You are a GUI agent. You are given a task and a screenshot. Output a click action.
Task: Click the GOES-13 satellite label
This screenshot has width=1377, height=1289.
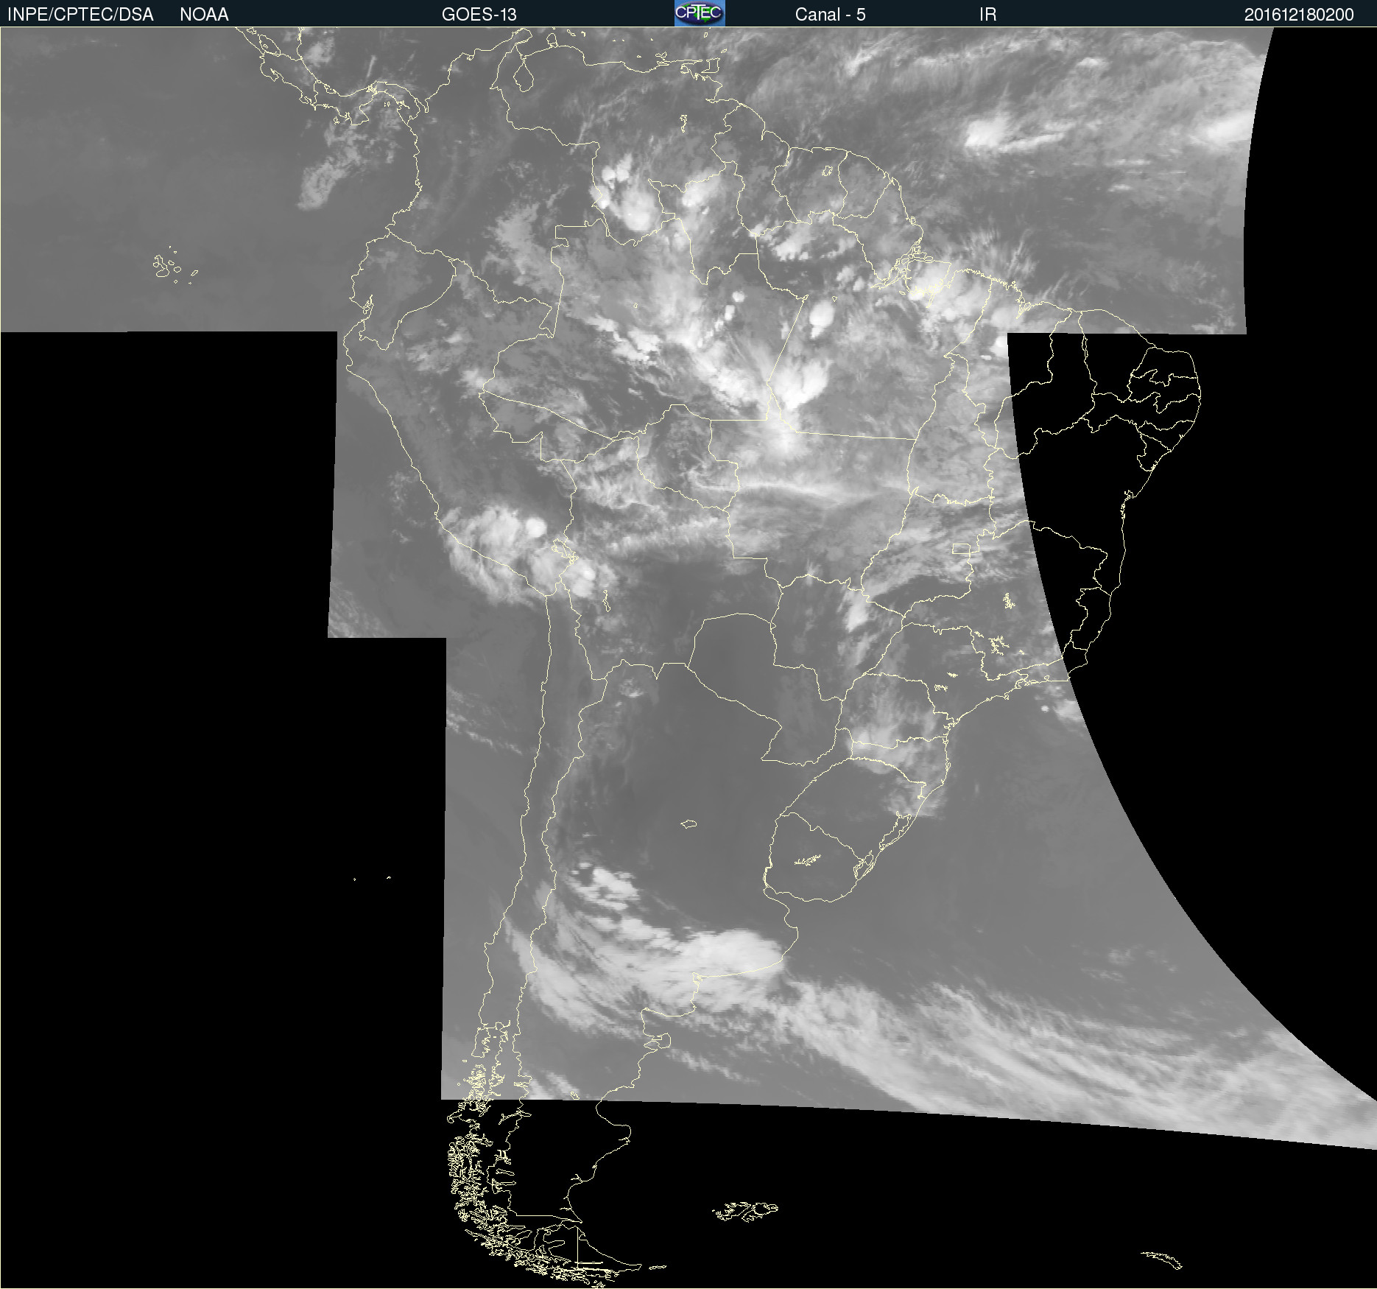[479, 15]
